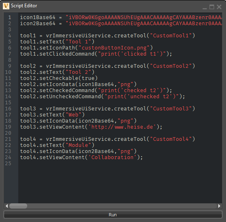Image resolution: width=226 pixels, height=222 pixels.
Task: Close the Script Editor window
Action: (x=219, y=7)
